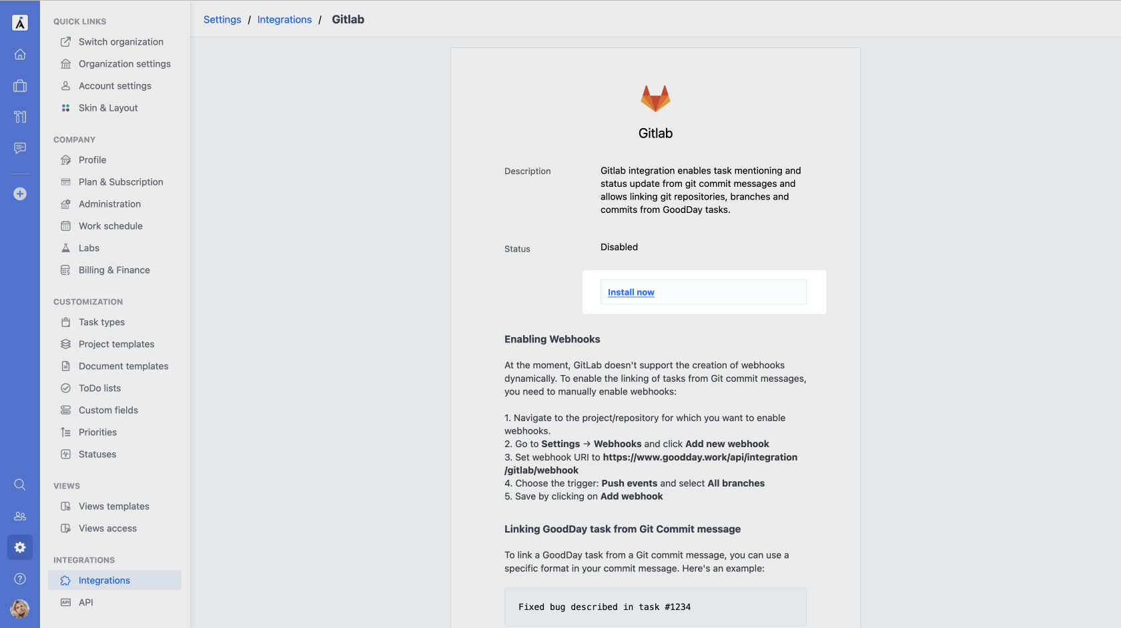Open the Help question mark icon
This screenshot has width=1121, height=628.
click(20, 579)
